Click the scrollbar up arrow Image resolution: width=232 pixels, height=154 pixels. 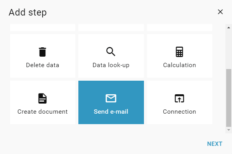tap(229, 28)
